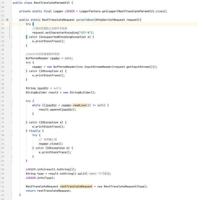Viewport: 198px width, 200px height.
Task: Click the highlighted readLine call
Action: coord(79,105)
